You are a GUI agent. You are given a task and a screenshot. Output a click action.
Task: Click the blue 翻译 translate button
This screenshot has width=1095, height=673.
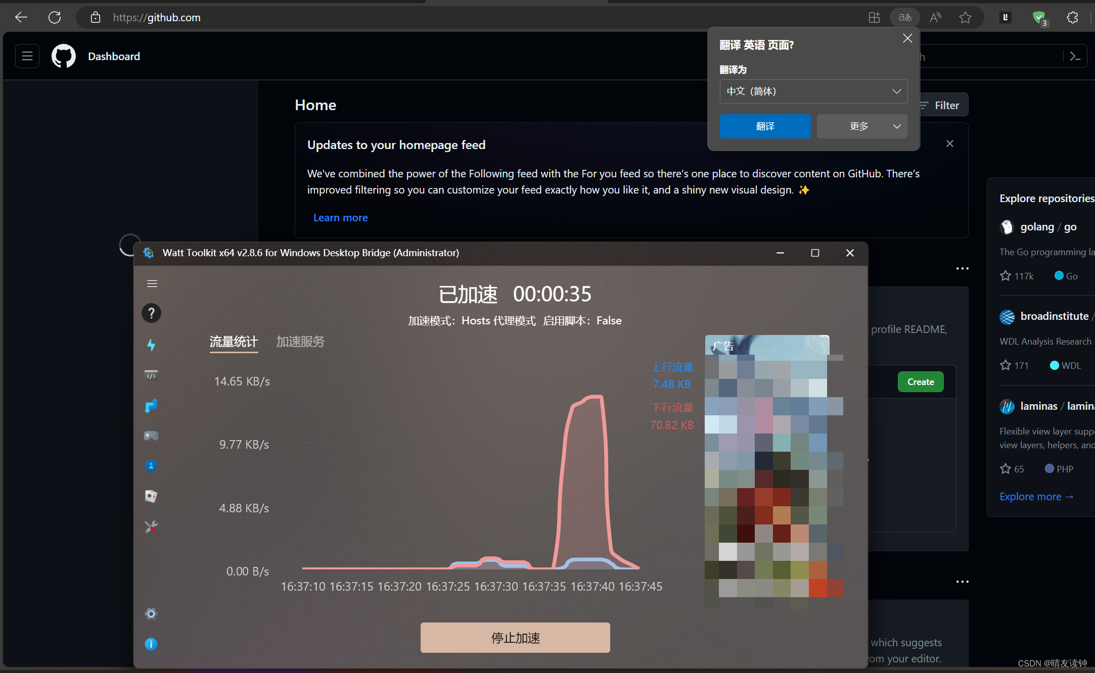765,126
